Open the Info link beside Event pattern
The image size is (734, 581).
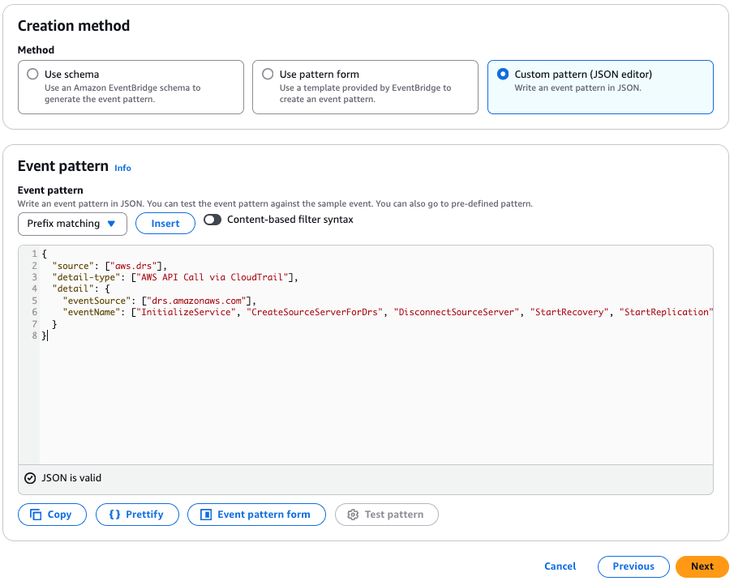(122, 168)
